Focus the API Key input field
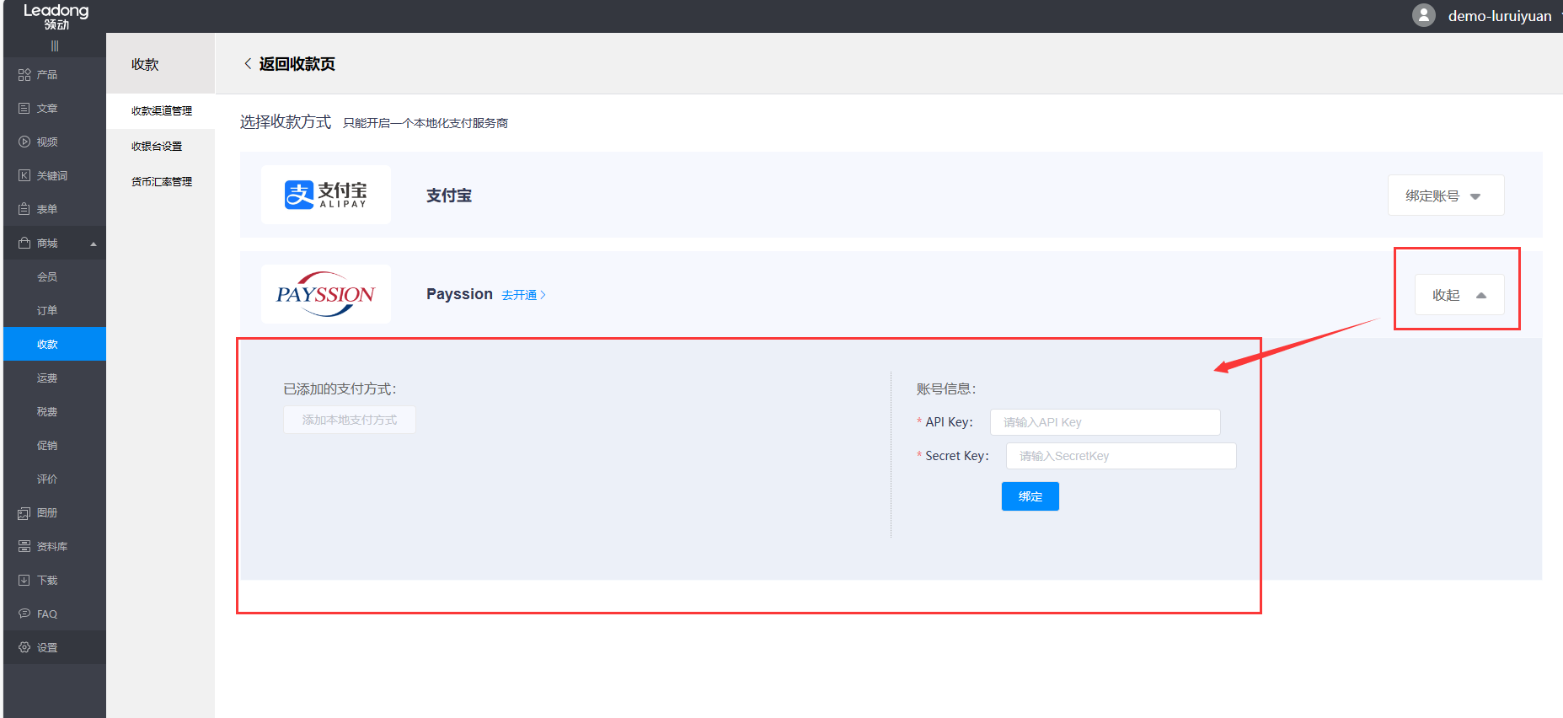Screen dimensions: 1563x718 [1105, 422]
